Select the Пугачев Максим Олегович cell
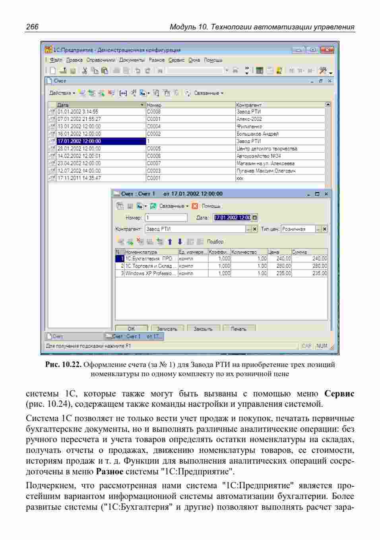Viewport: 380px width, 540px height. [x=280, y=171]
